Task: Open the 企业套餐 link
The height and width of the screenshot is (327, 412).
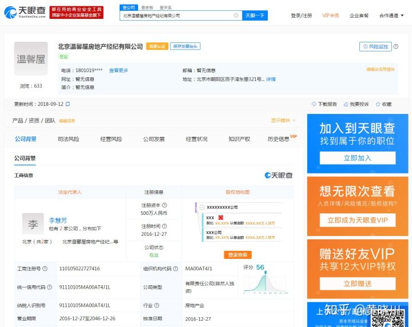Action: (359, 15)
